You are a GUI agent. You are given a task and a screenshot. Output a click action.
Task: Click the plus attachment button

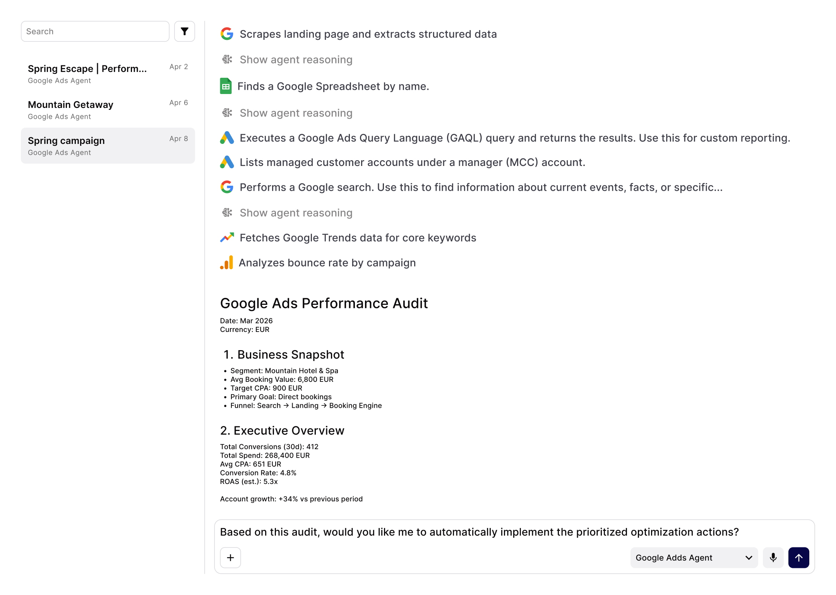230,557
